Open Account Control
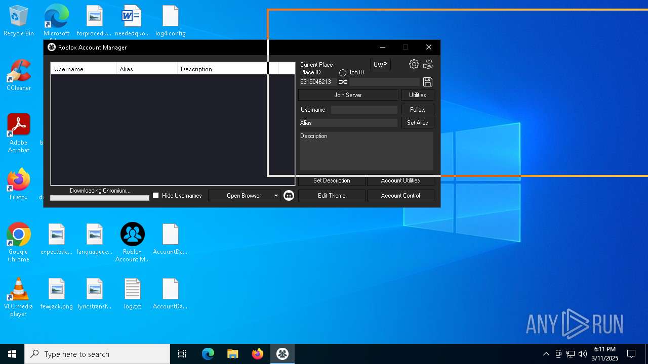Screen dimensions: 648x364 click(x=400, y=195)
